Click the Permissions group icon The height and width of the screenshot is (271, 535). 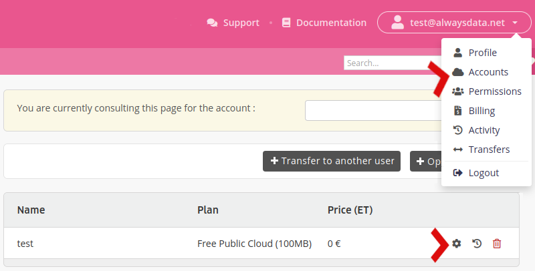coord(458,91)
